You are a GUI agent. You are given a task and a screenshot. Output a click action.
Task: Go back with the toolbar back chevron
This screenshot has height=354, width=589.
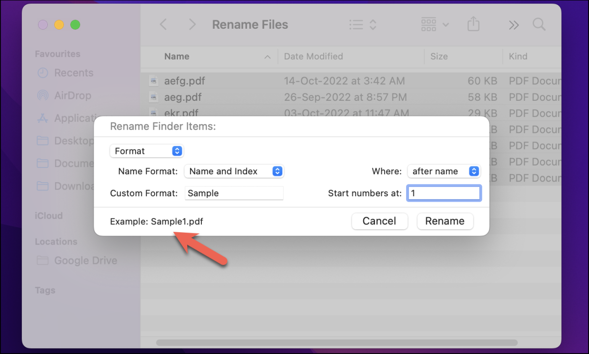pyautogui.click(x=163, y=24)
